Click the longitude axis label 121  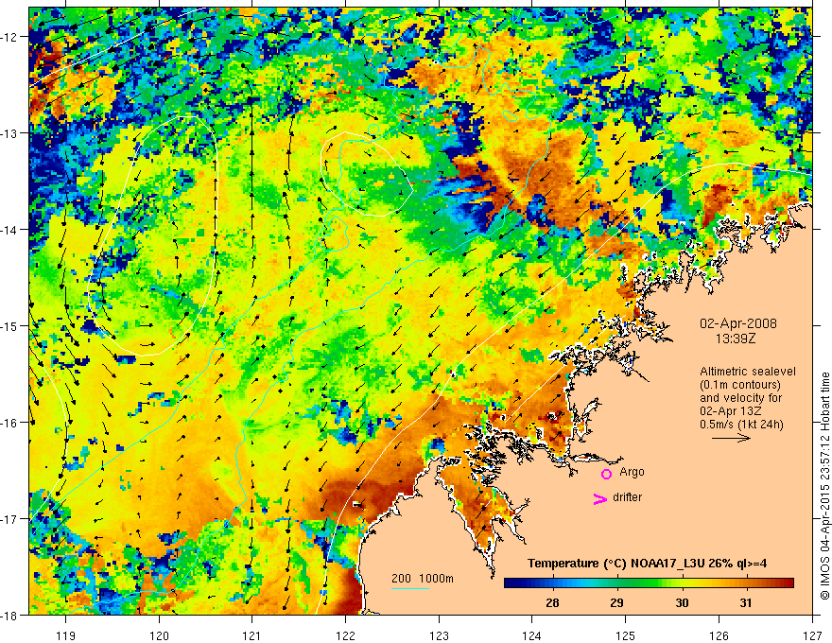[252, 636]
